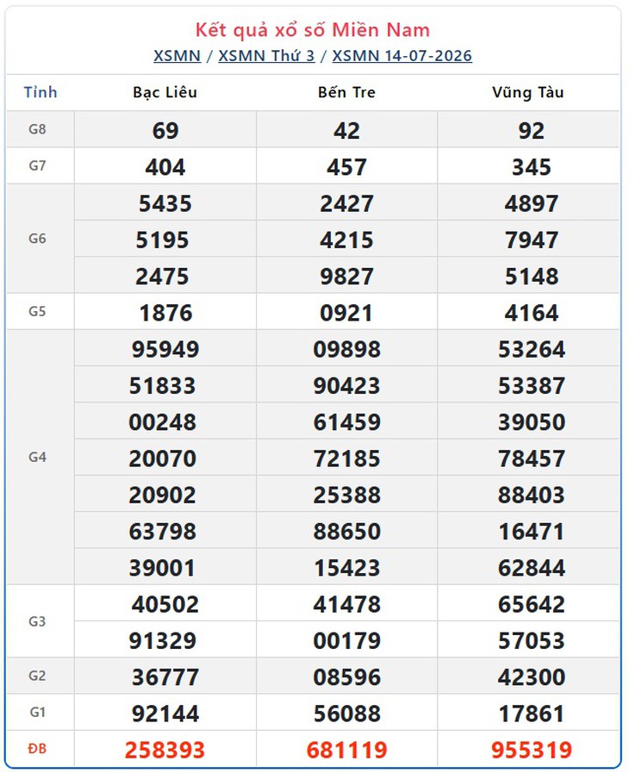The image size is (629, 773).
Task: Select Bạc Liêu G1 number 92144
Action: click(x=165, y=714)
